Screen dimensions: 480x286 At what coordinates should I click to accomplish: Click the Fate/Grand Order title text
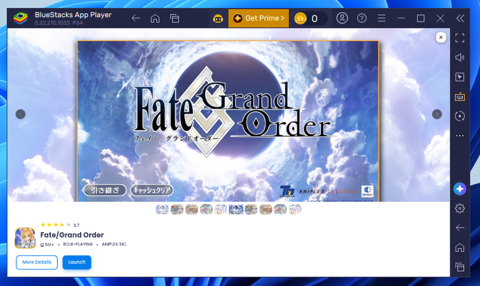click(x=72, y=235)
